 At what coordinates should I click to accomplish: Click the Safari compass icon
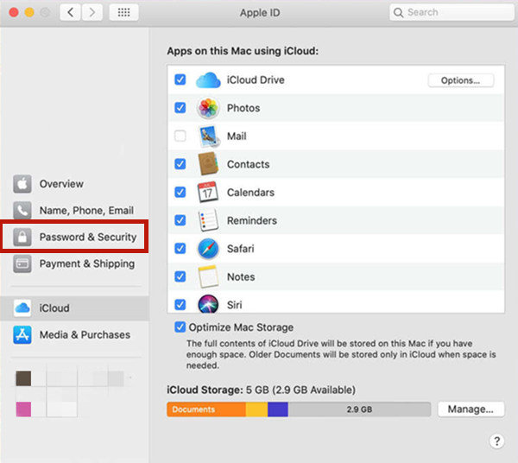(x=208, y=249)
